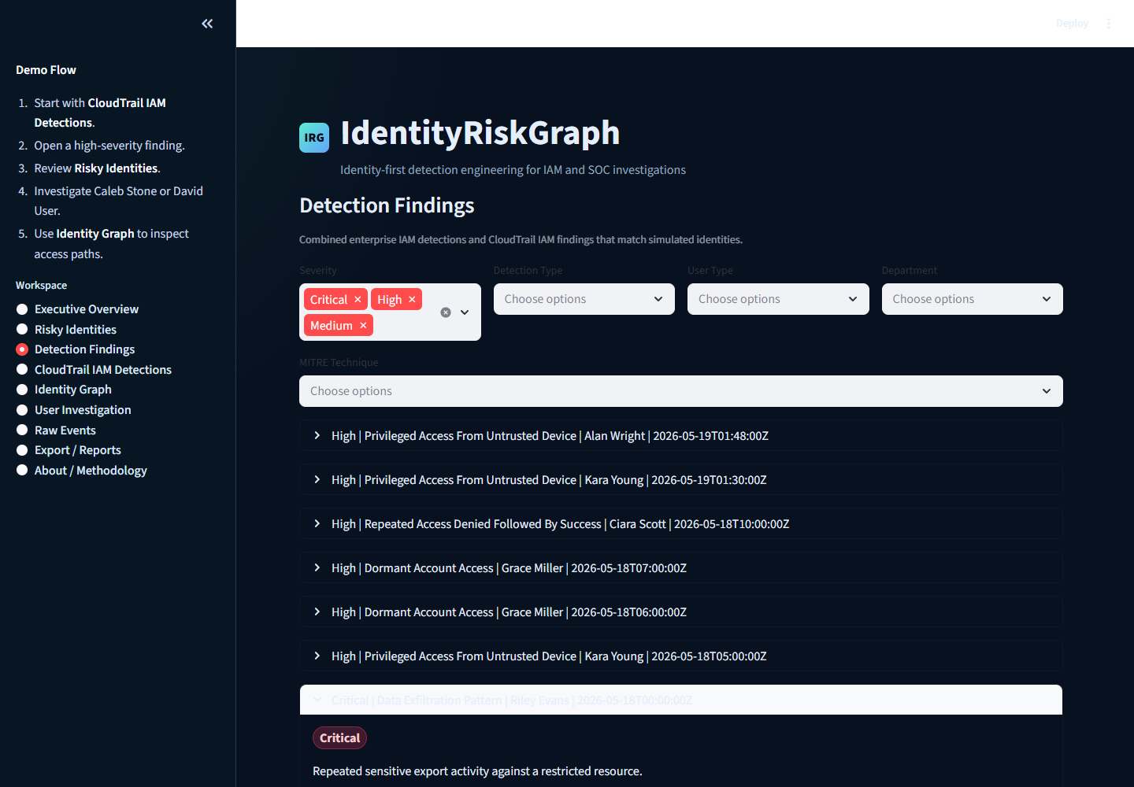Viewport: 1134px width, 787px height.
Task: Open the Detection Type dropdown
Action: 584,299
